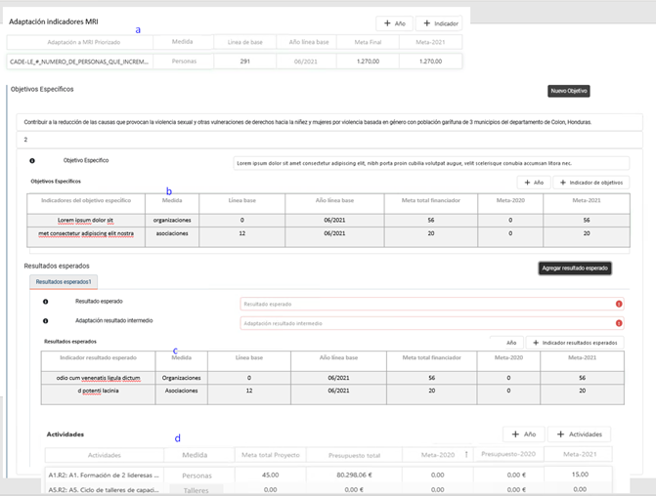Click info icon beside Objetivo Específico
Viewport: 656px width, 496px height.
click(x=32, y=160)
